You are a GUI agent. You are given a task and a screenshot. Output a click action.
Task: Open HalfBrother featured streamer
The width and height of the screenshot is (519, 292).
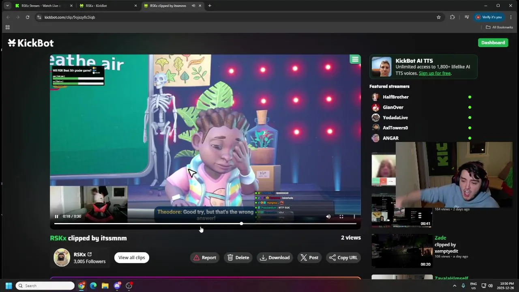pyautogui.click(x=396, y=97)
